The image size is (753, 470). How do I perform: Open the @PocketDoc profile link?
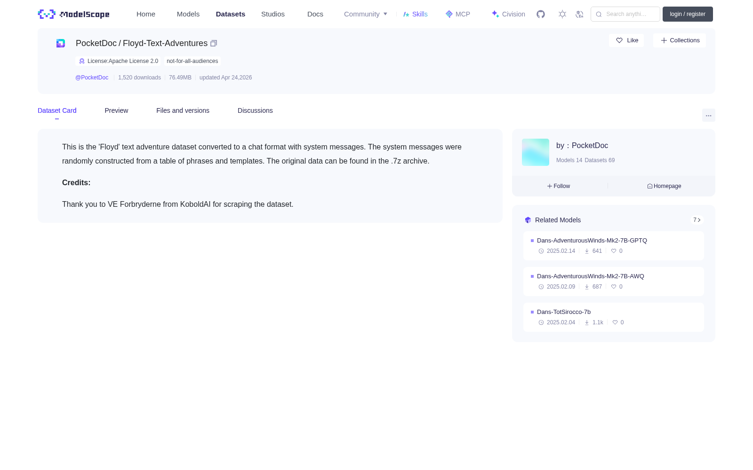pos(92,78)
